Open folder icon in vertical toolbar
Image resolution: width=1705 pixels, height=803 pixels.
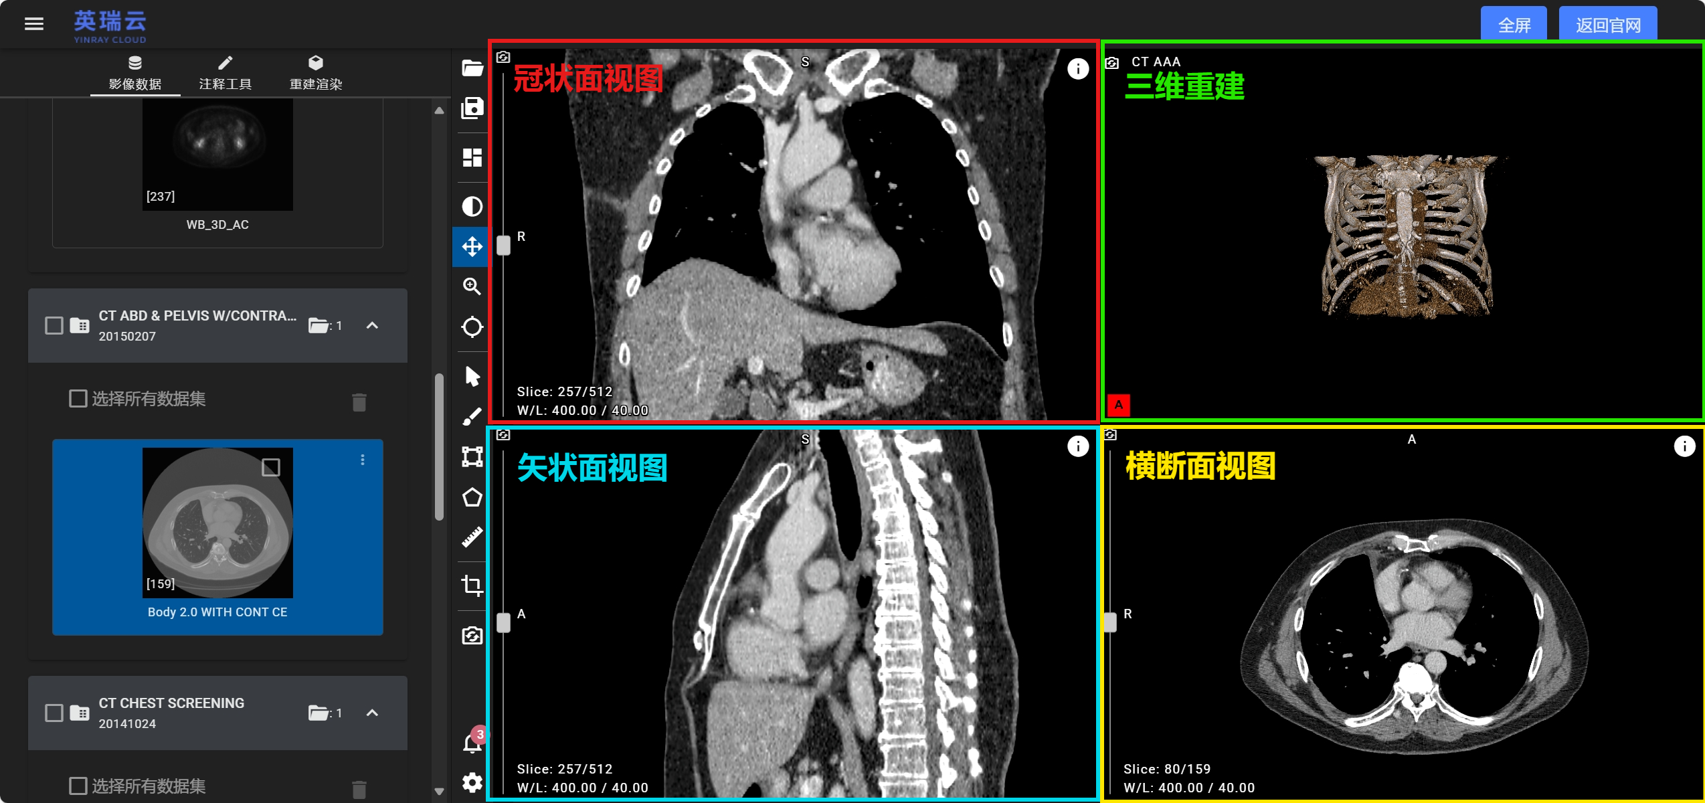(x=472, y=68)
